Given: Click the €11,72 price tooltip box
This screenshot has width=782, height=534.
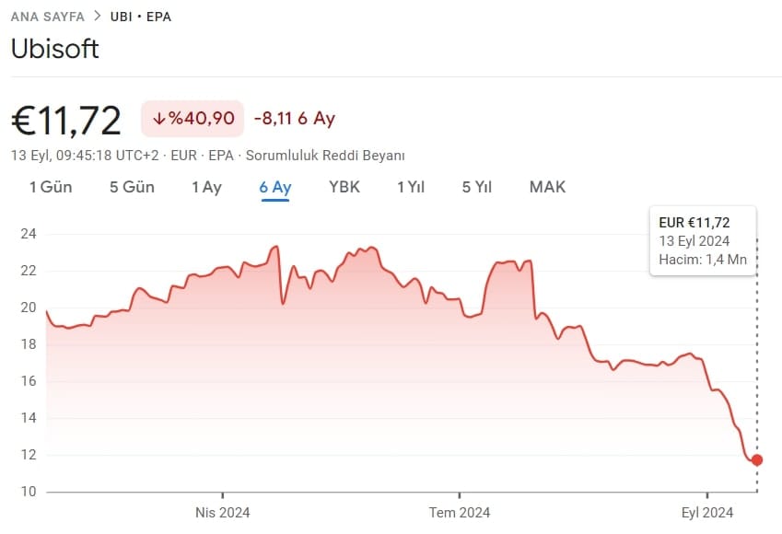Looking at the screenshot, I should (x=702, y=241).
